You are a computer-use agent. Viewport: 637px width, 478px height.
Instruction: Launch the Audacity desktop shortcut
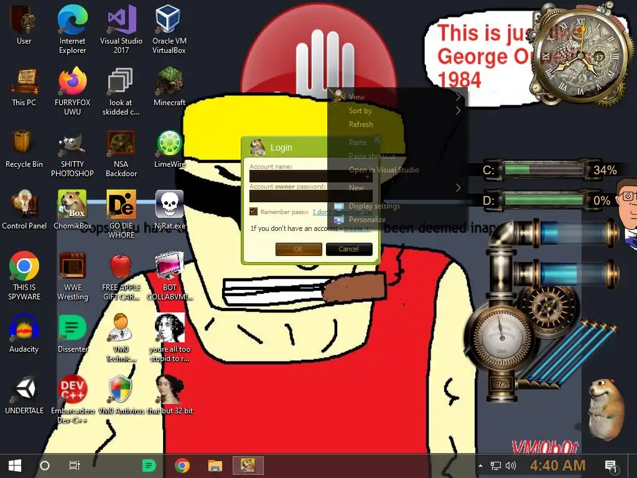(24, 334)
